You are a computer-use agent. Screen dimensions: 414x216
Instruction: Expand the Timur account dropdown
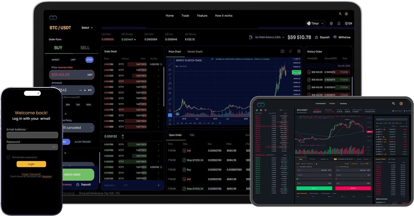coord(316,23)
